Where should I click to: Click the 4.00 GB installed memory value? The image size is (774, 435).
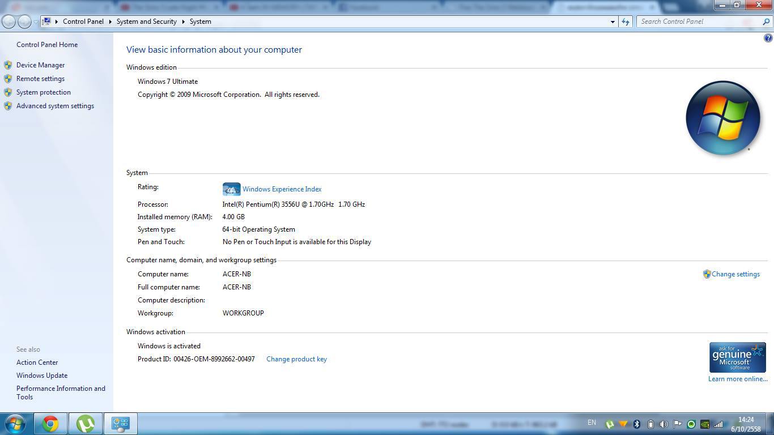pyautogui.click(x=233, y=217)
